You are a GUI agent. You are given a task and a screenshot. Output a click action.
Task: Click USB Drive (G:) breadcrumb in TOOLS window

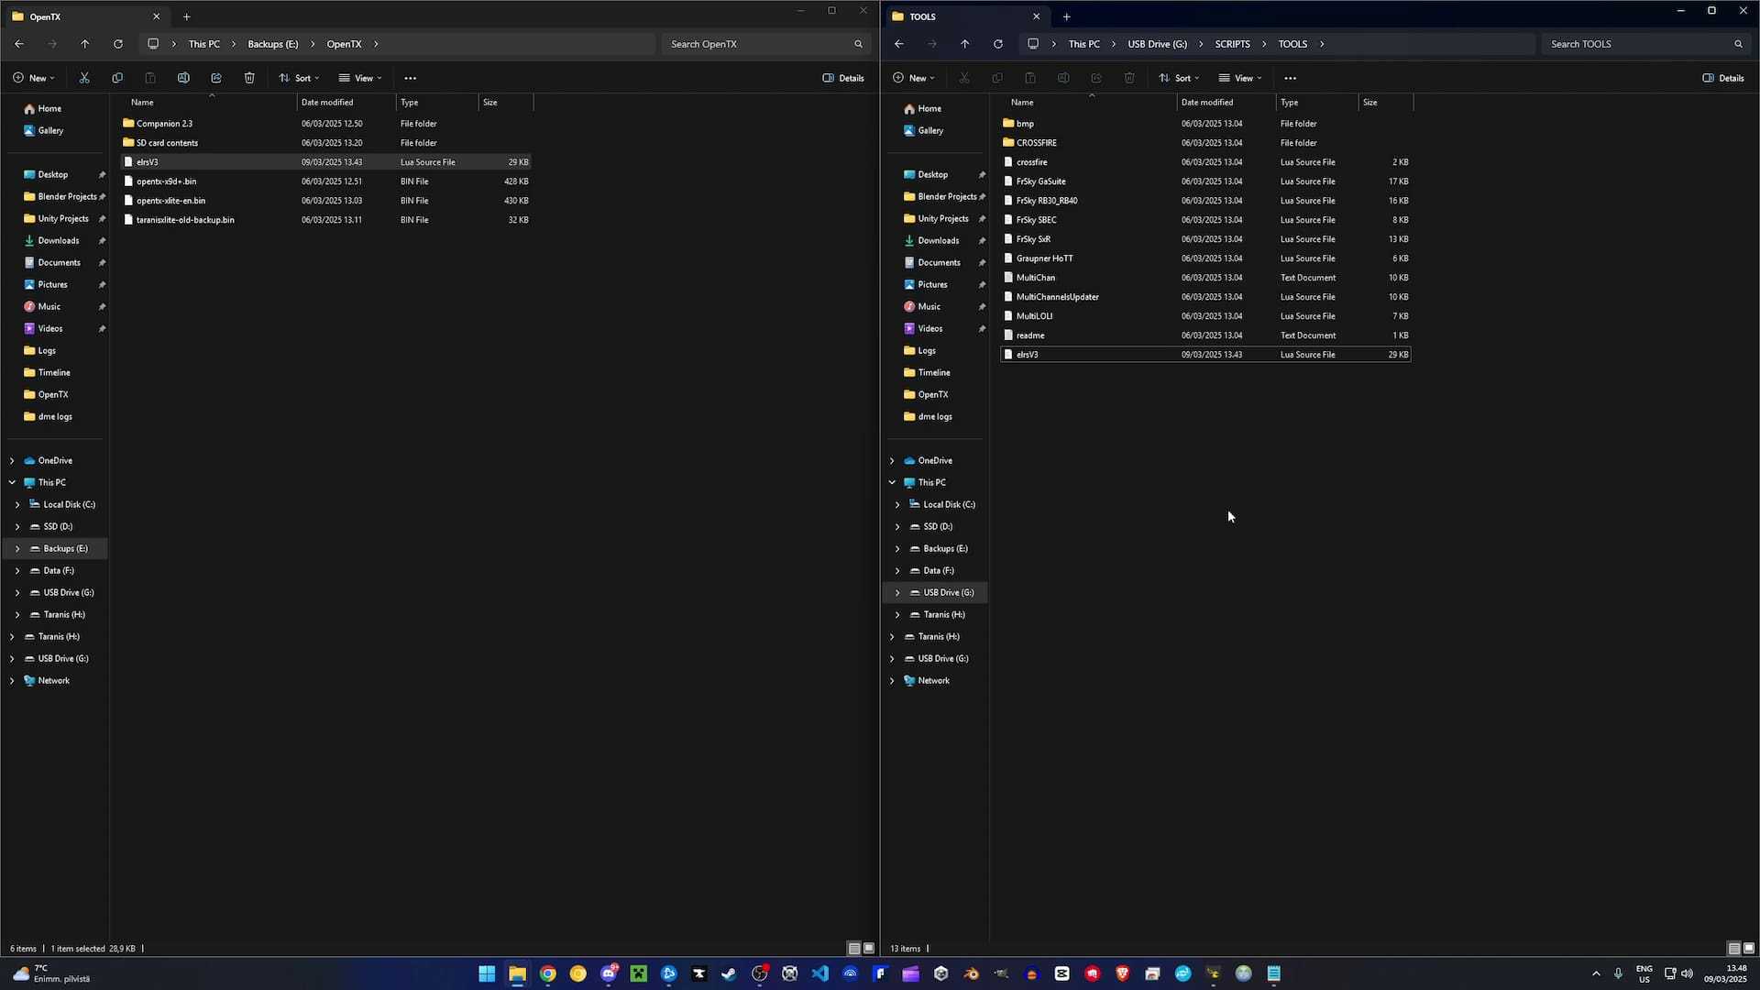pos(1157,44)
